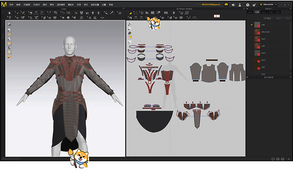Toggle the yellow checkmark beside first soft fabric
This screenshot has height=173, width=293.
[252, 24]
